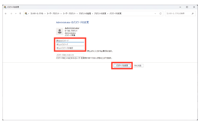Click the Back navigation arrow
200x125 pixels.
click(x=6, y=14)
